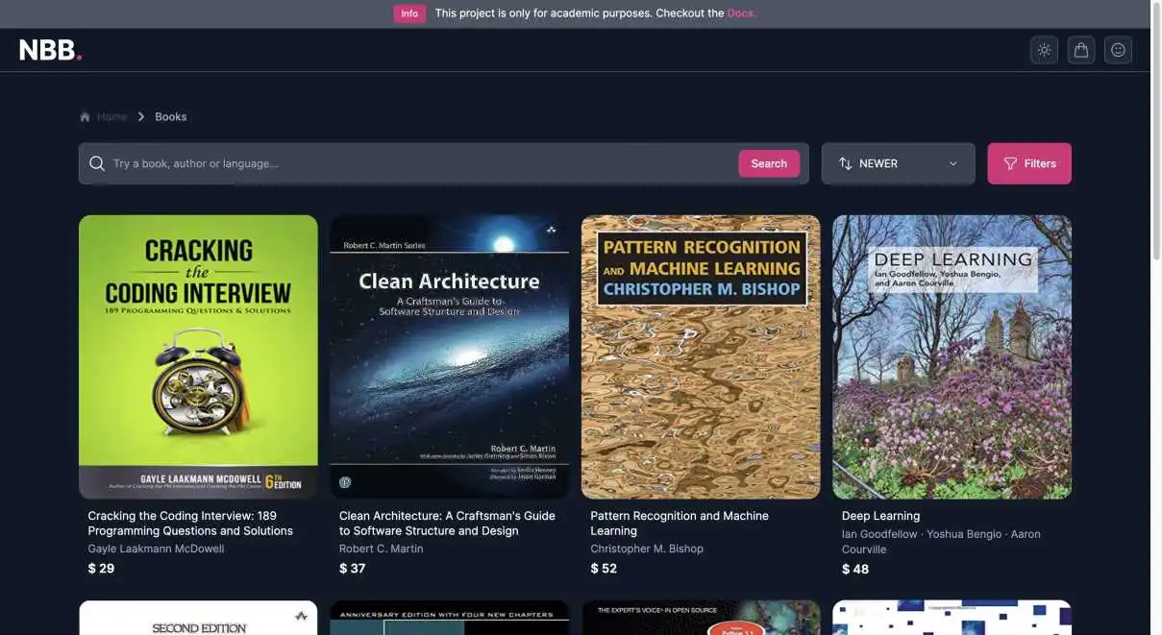The image size is (1162, 635).
Task: Open the shopping bag cart icon
Action: tap(1081, 50)
